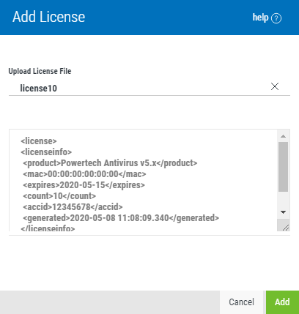
Task: Place the cursor on the product Powertech Antivirus line
Action: [110, 163]
